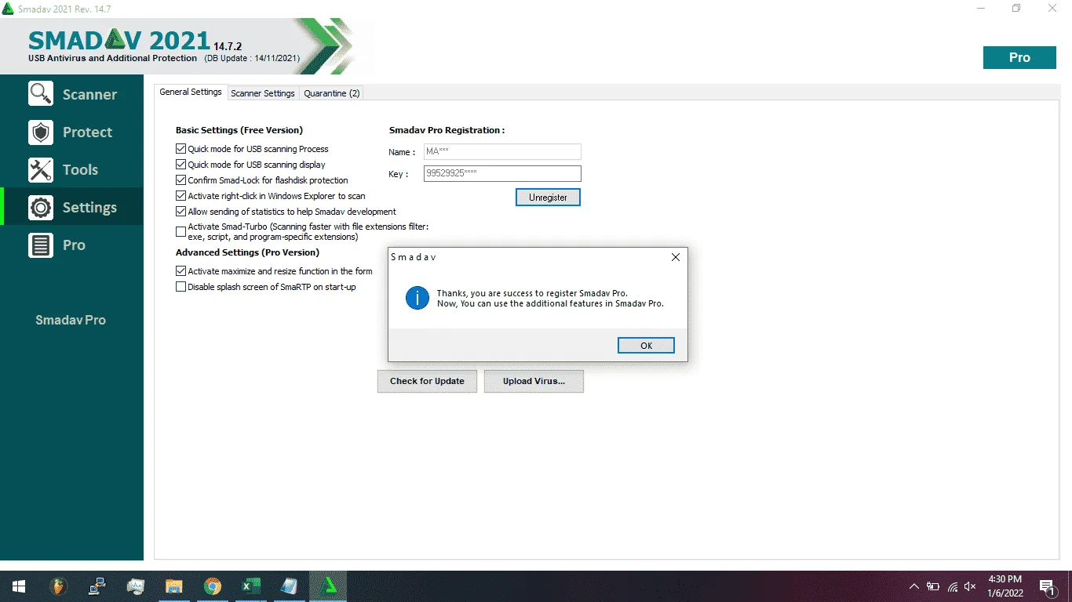Screen dimensions: 1072x602
Task: Click the Upload Virus... button
Action: 534,382
